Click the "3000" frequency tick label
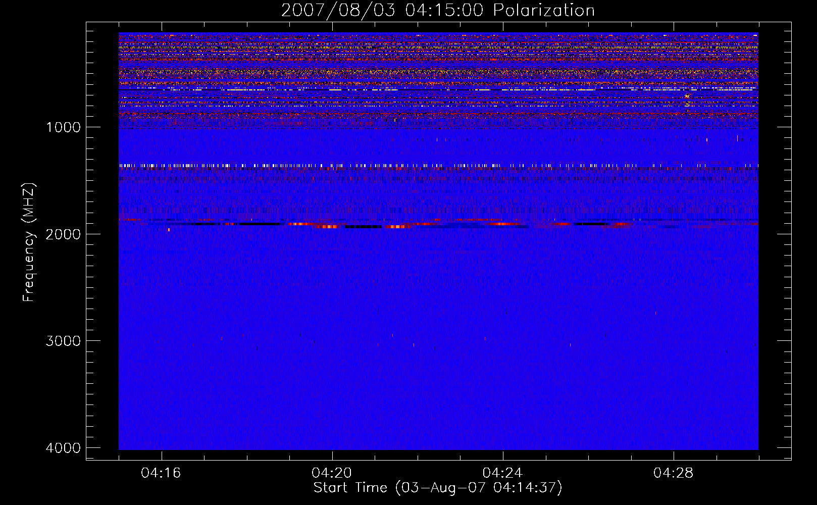This screenshot has height=505, width=817. (63, 341)
